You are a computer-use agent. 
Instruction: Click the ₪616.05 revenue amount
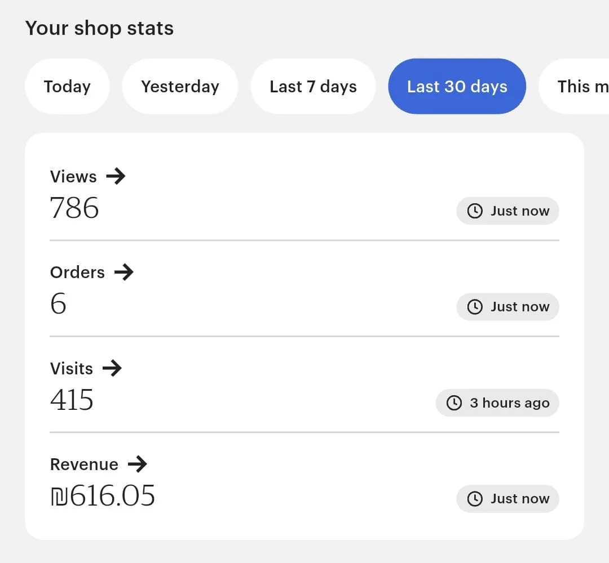pyautogui.click(x=103, y=496)
